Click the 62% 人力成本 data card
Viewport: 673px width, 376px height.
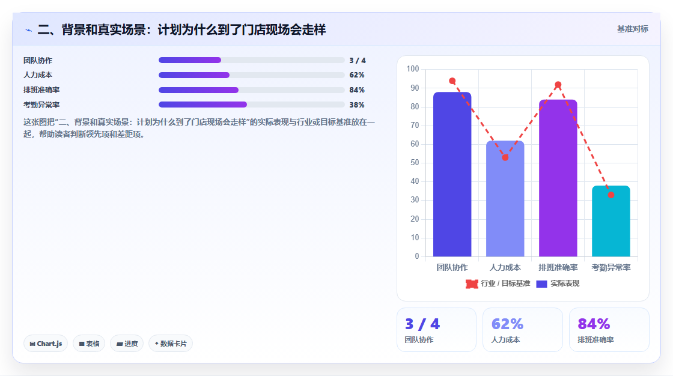(x=522, y=330)
